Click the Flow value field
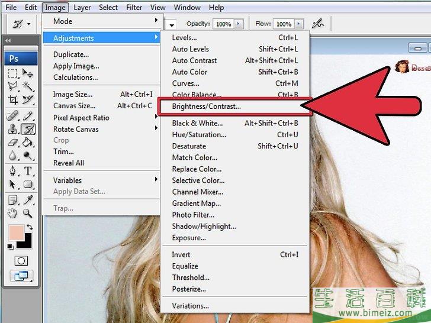431x323 pixels. (x=284, y=24)
